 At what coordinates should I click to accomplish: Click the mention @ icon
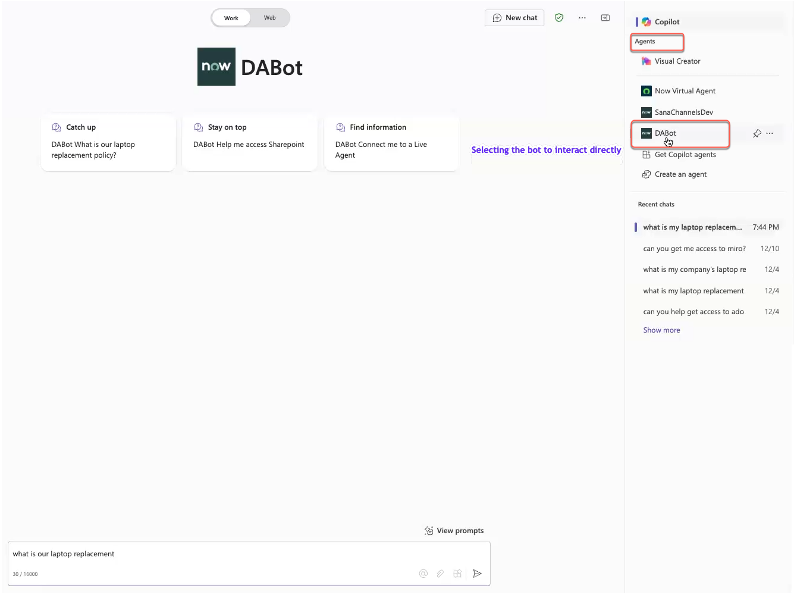pos(423,574)
